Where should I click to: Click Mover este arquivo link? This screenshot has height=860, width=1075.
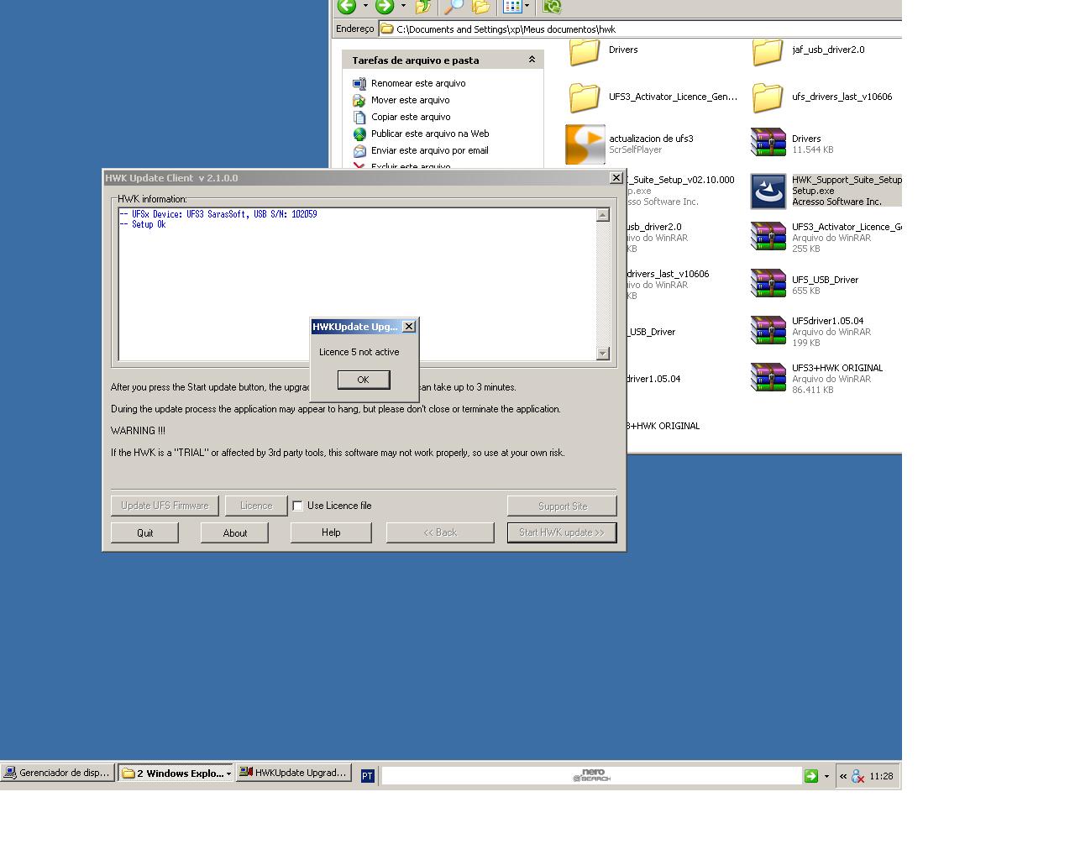[x=410, y=100]
